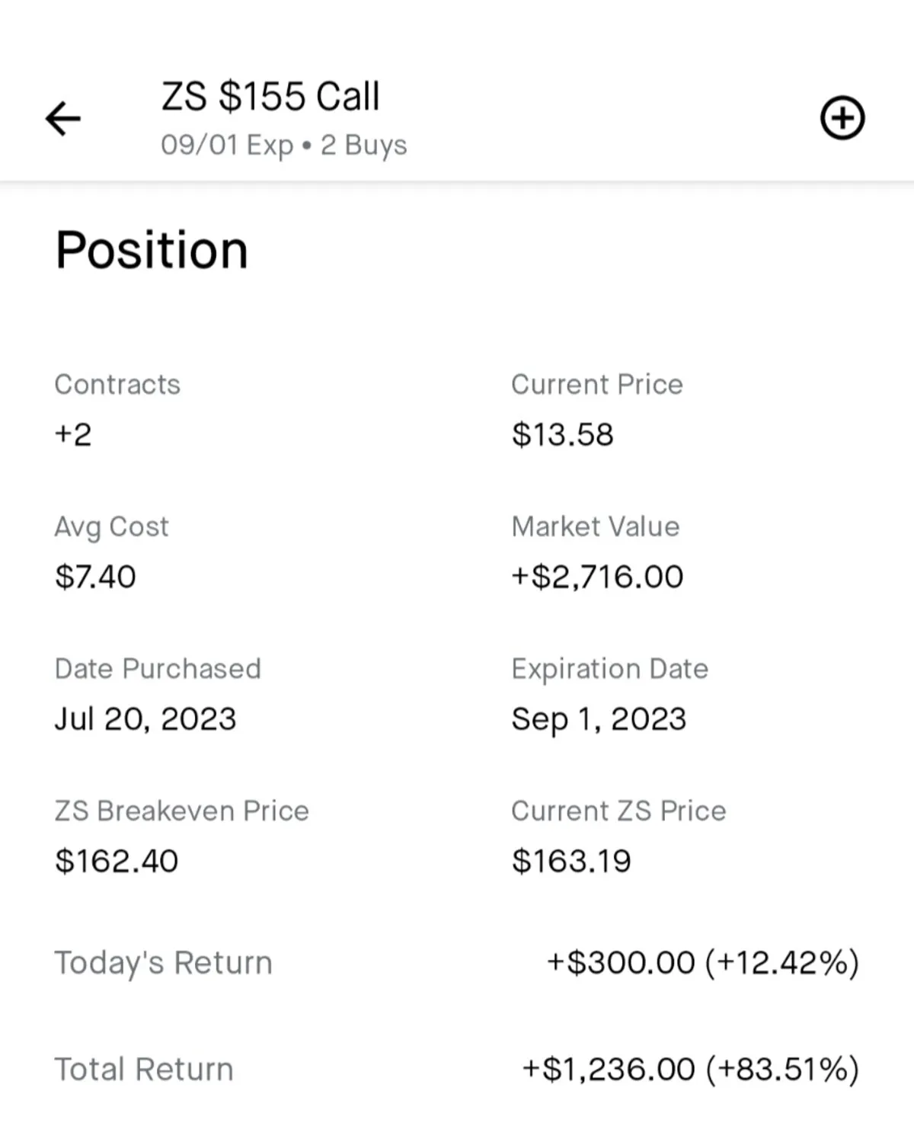914x1142 pixels.
Task: Tap the Avg Cost label
Action: click(111, 526)
